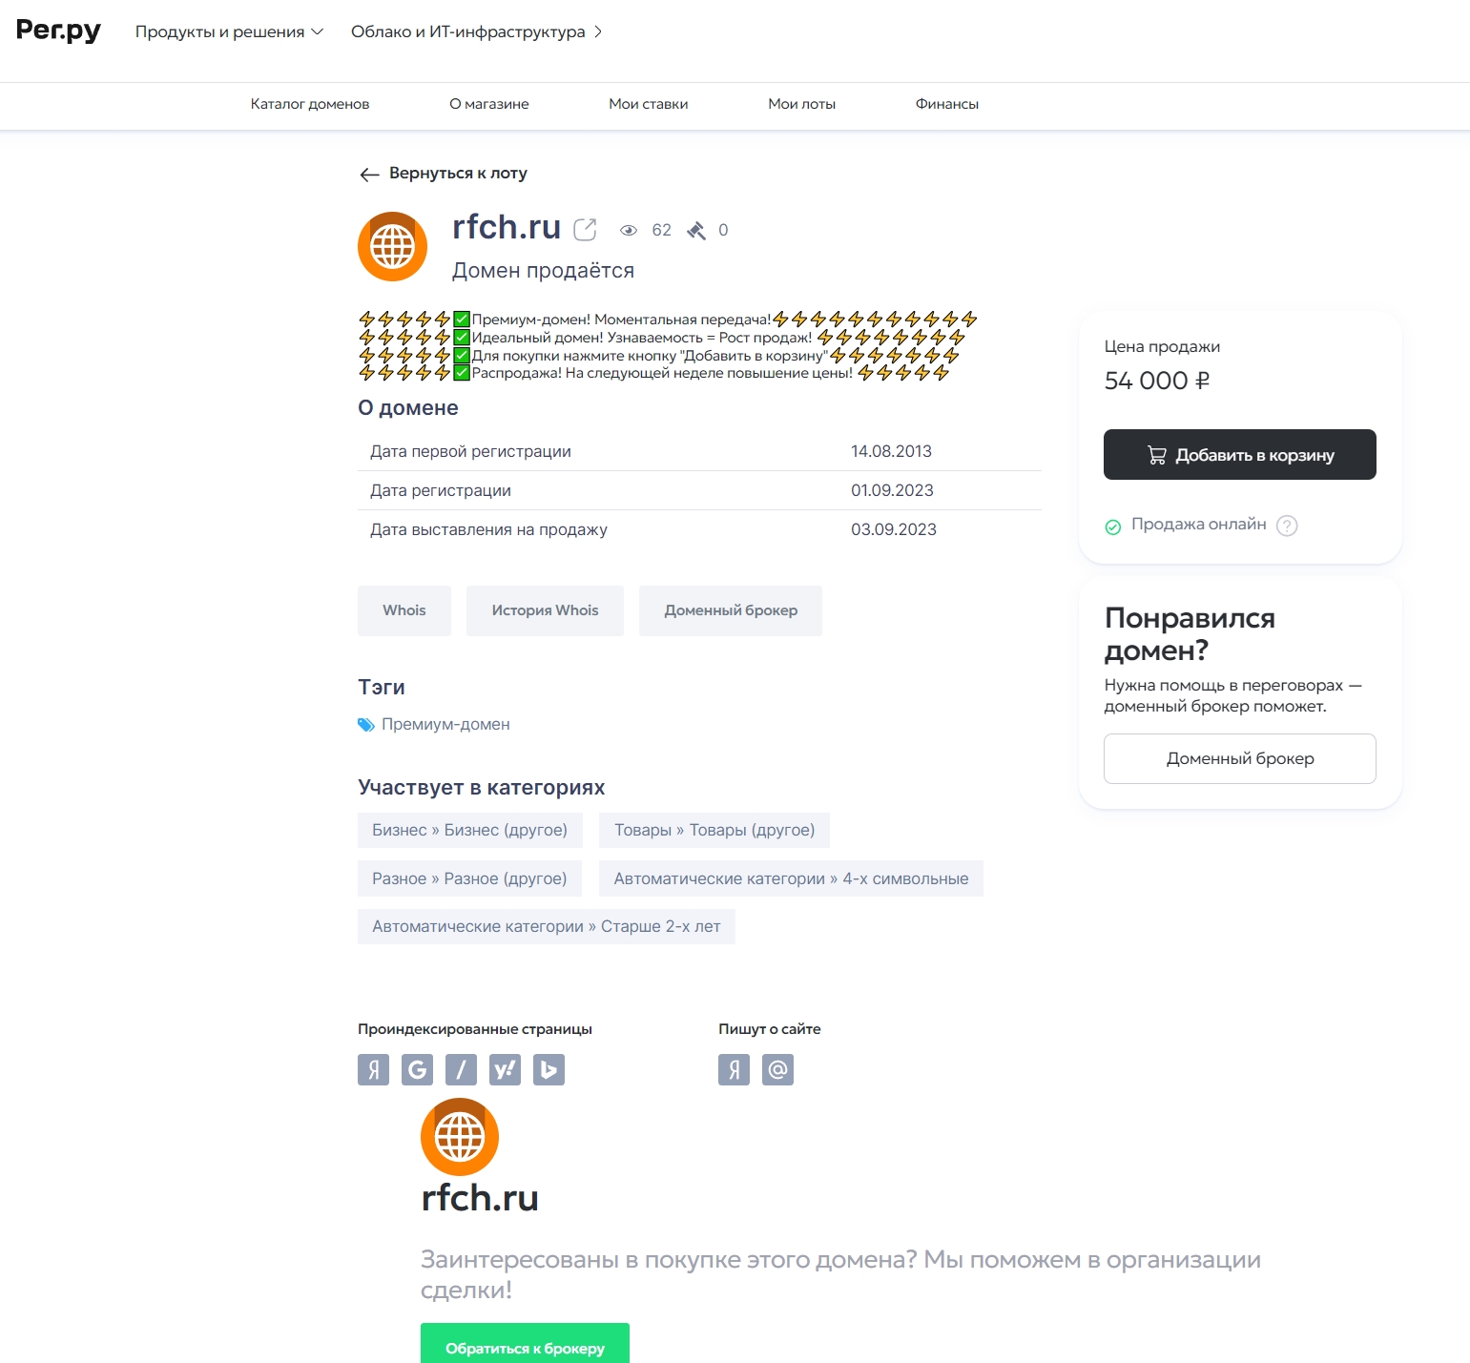Open История Whois button
1470x1363 pixels.
pos(545,610)
